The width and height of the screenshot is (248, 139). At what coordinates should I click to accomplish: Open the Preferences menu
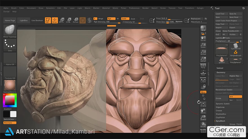pyautogui.click(x=134, y=8)
